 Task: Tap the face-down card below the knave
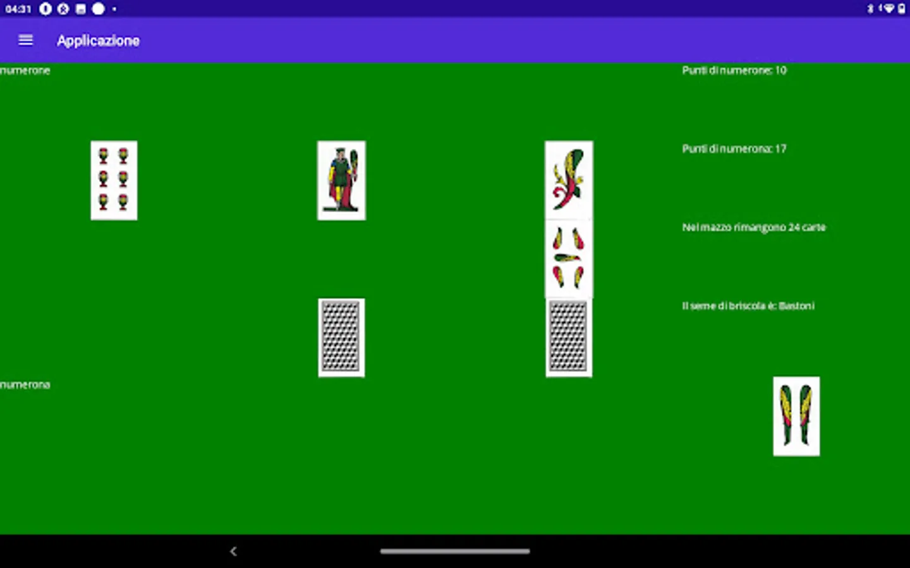tap(341, 338)
